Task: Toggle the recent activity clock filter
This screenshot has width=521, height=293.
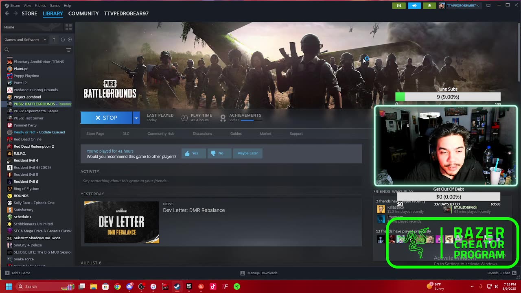Action: pos(63,39)
